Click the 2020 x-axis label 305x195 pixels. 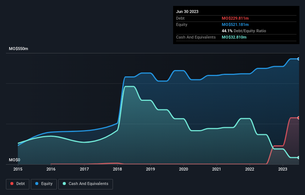pyautogui.click(x=184, y=169)
